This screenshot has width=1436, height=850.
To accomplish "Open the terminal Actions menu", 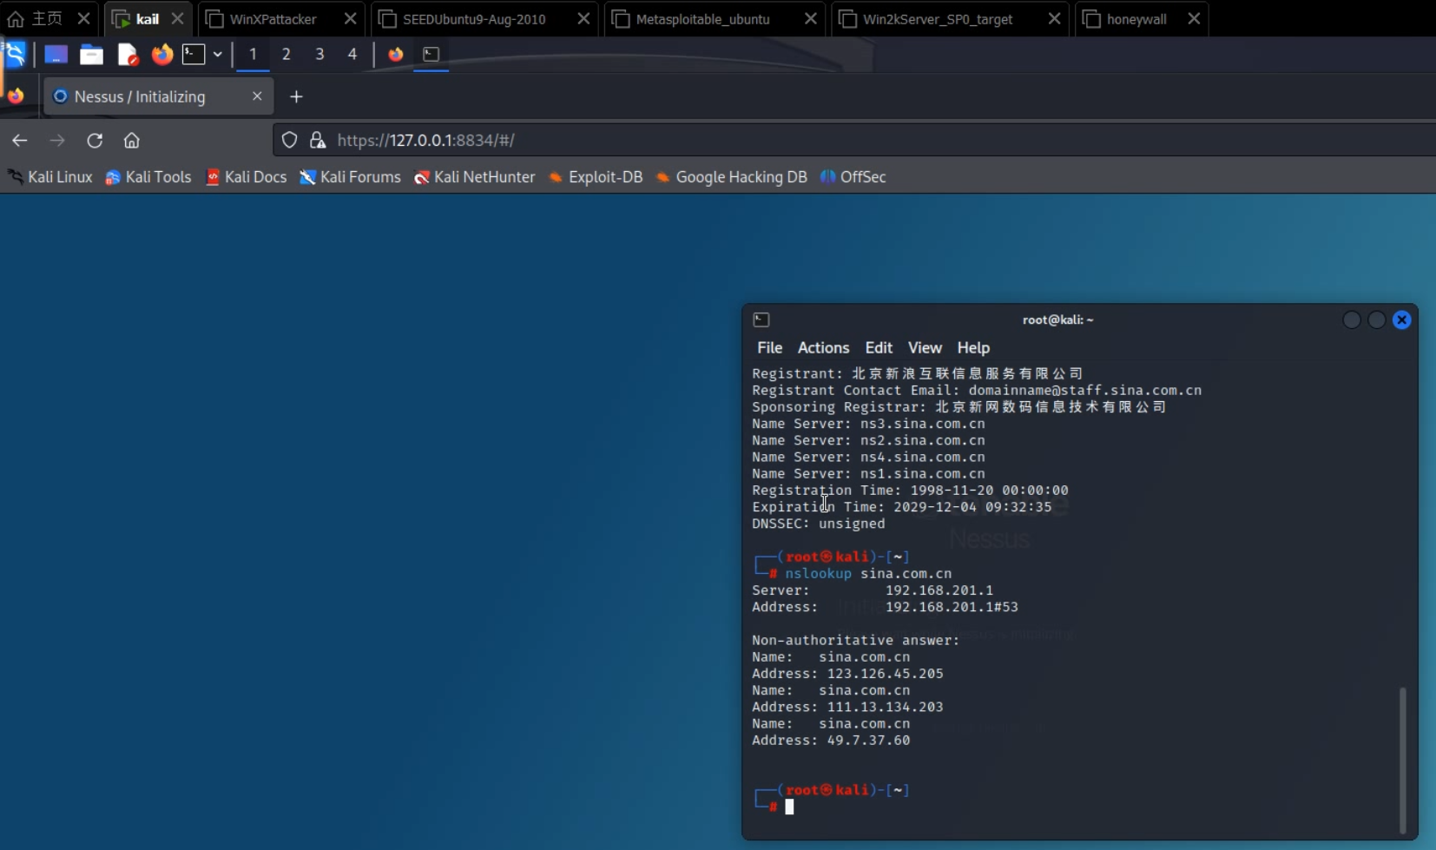I will click(x=823, y=347).
